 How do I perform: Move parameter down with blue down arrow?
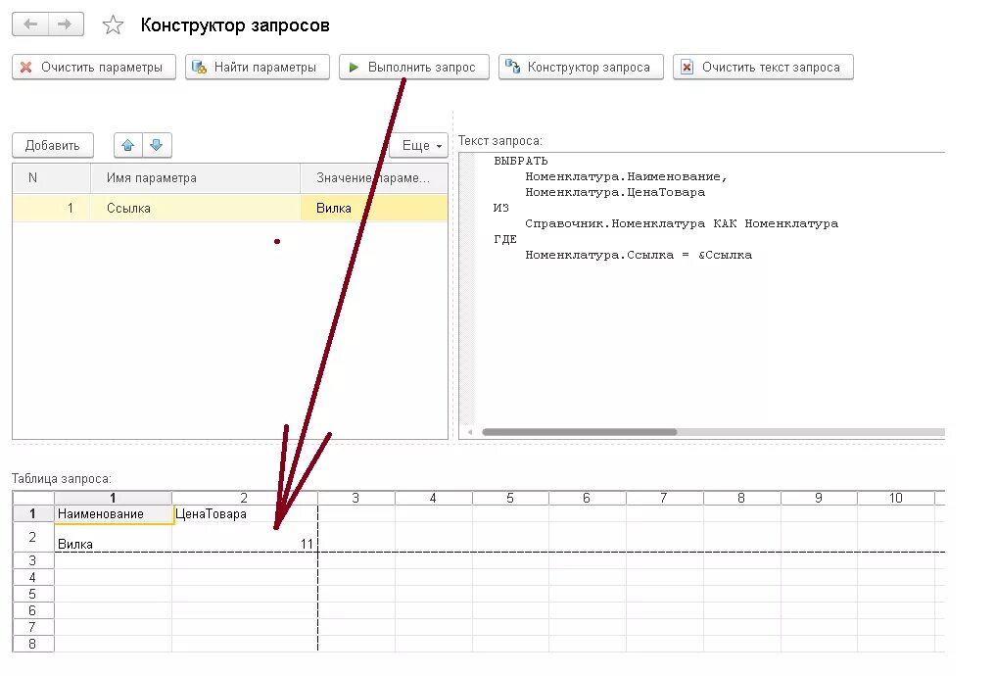pyautogui.click(x=157, y=145)
